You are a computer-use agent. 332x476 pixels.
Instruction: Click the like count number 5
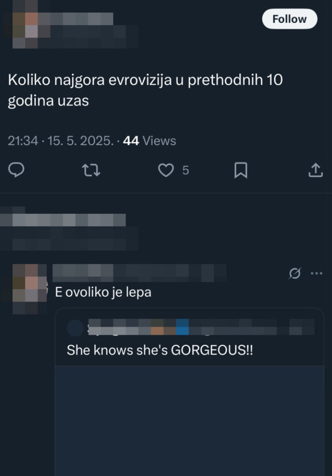click(x=186, y=170)
